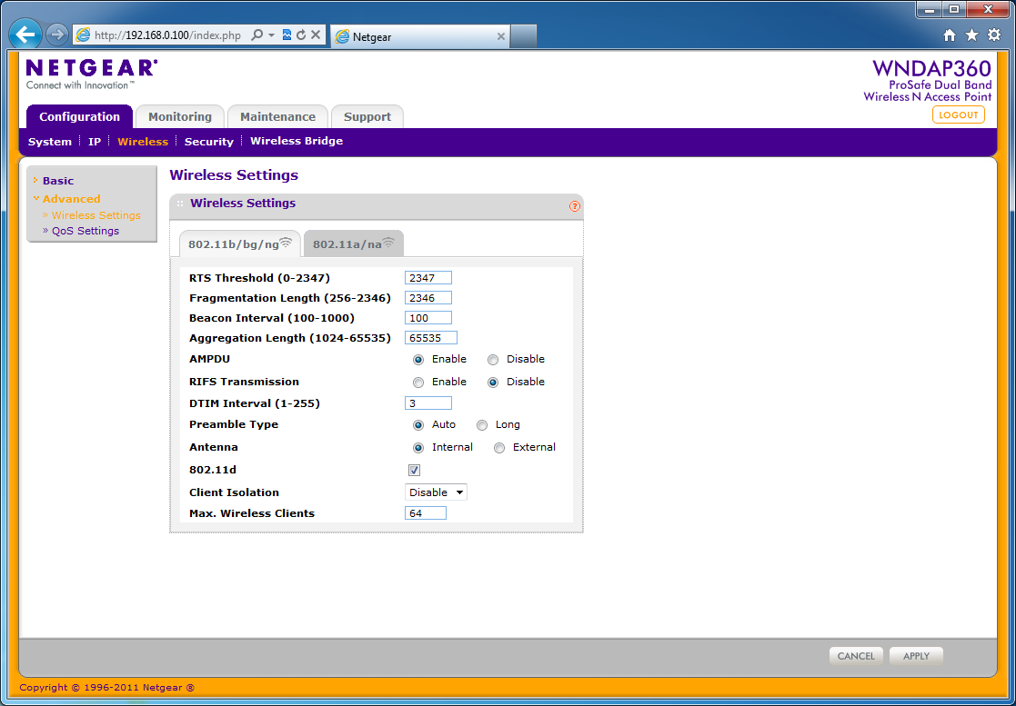Collapse the Advanced sidebar section

[71, 199]
